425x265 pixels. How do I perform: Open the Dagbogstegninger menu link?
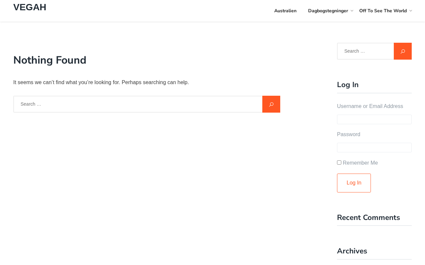(328, 11)
